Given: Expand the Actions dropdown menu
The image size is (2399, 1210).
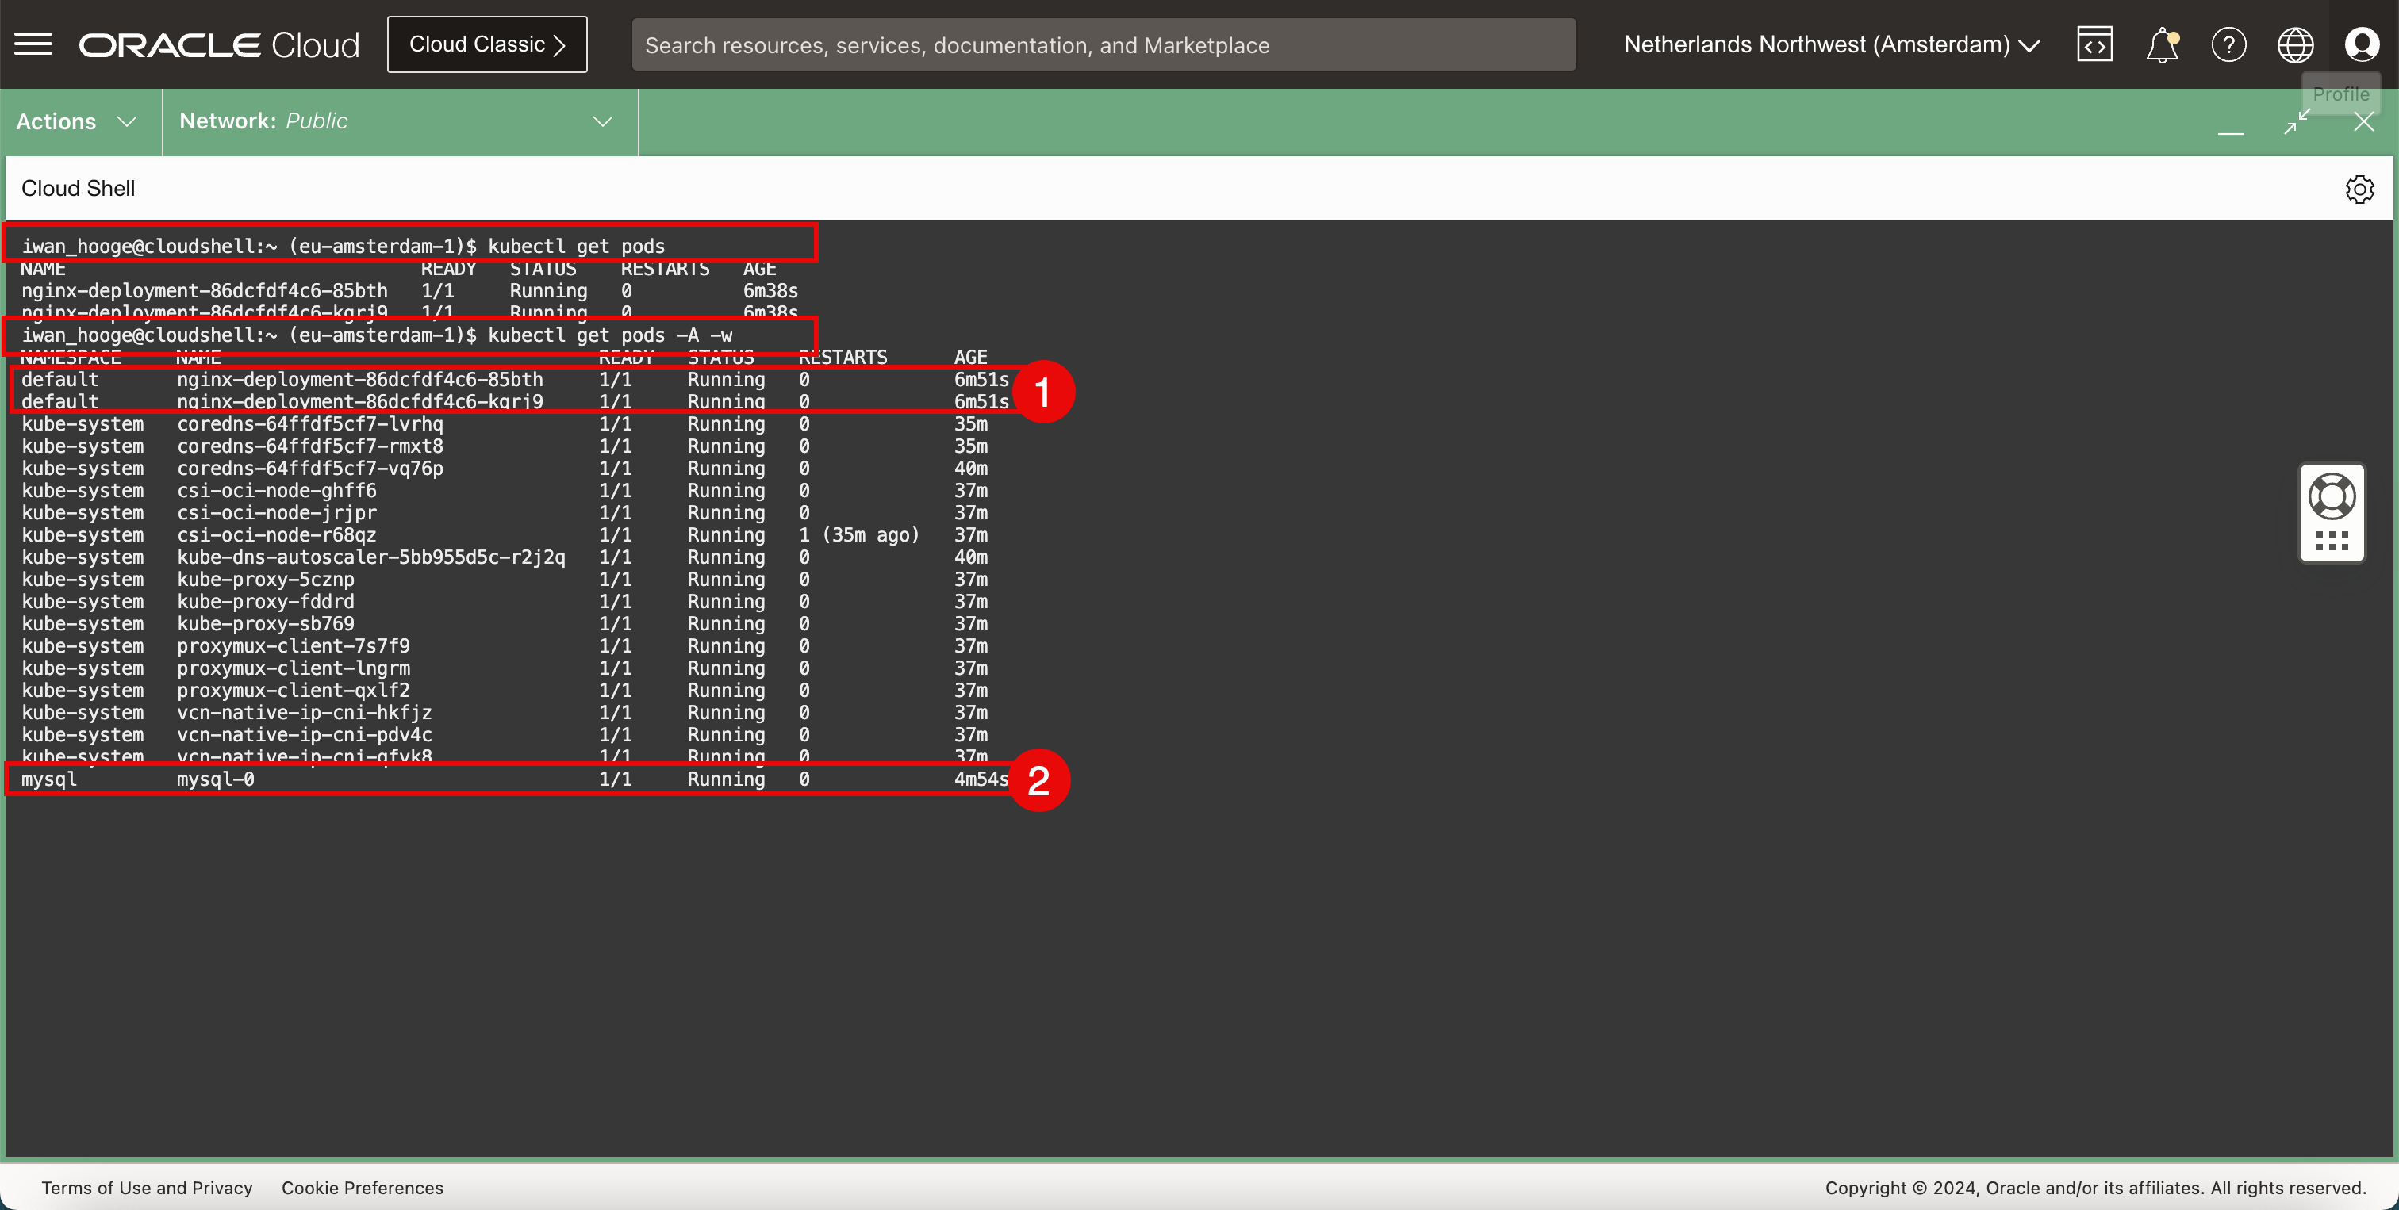Looking at the screenshot, I should [x=77, y=122].
